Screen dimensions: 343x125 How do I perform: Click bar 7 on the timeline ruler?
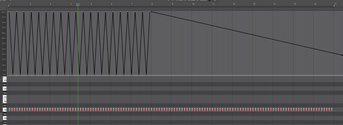(x=132, y=4)
